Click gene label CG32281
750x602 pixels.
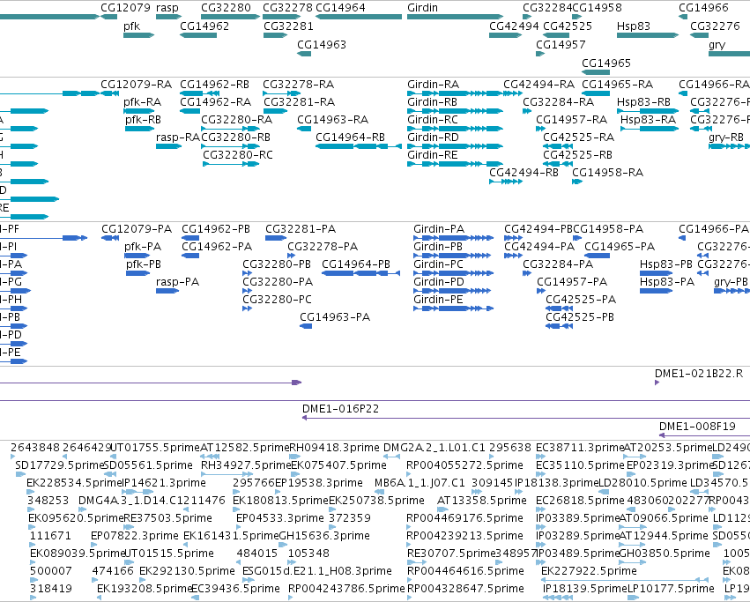pos(288,26)
